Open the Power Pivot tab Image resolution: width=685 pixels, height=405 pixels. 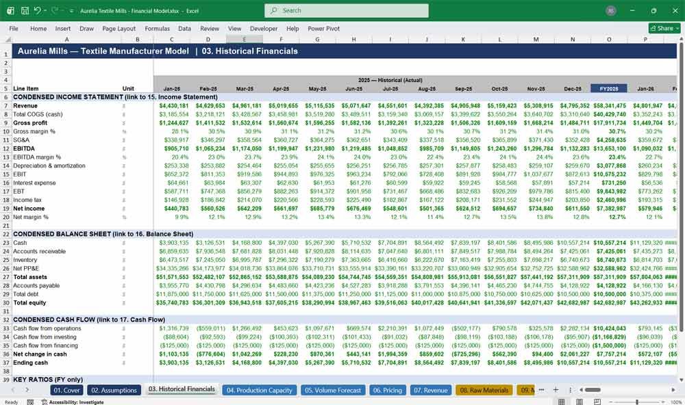tap(324, 28)
